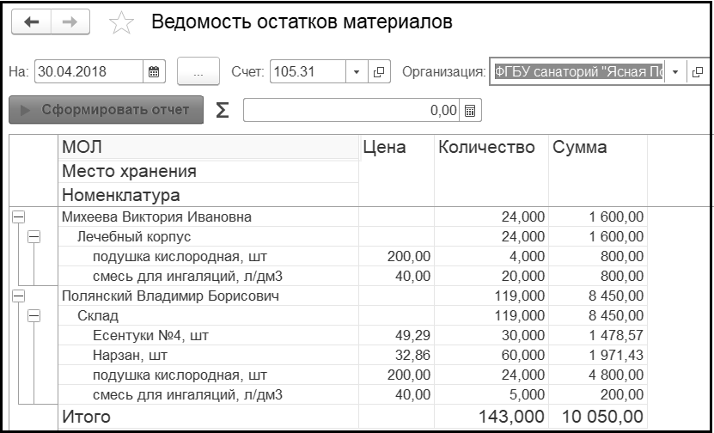Collapse the Михеева Виктория Ивановна group
Viewport: 714px width, 433px height.
point(18,216)
